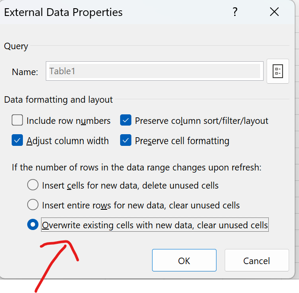Close the External Data Properties dialog

(x=274, y=13)
